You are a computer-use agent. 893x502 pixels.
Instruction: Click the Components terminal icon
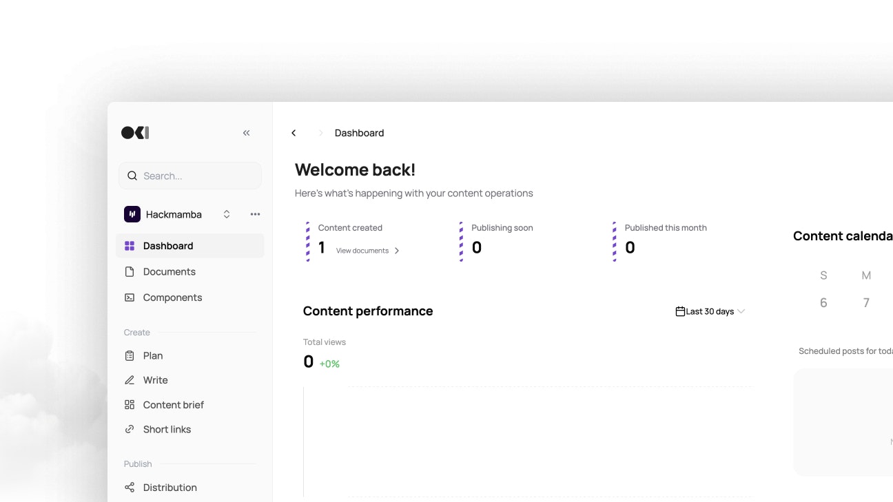(130, 297)
